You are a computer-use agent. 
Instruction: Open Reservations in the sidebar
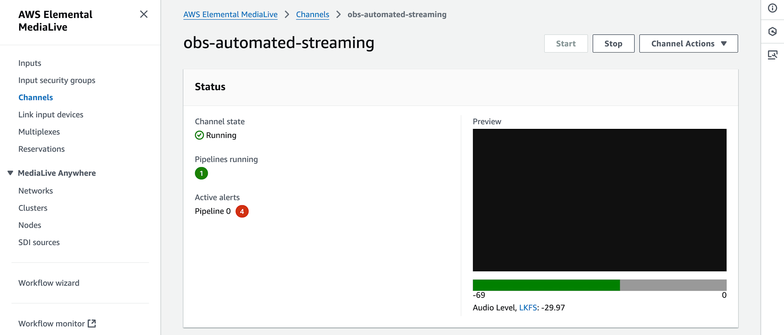click(42, 149)
